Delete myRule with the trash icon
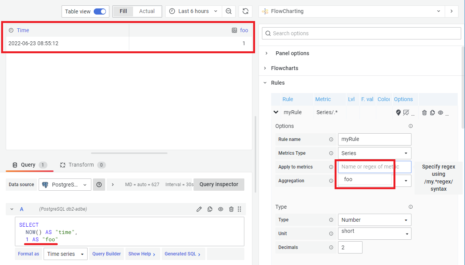Image resolution: width=465 pixels, height=265 pixels. (x=424, y=113)
